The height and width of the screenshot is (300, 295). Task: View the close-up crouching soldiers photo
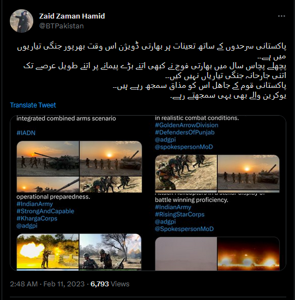coord(186,172)
